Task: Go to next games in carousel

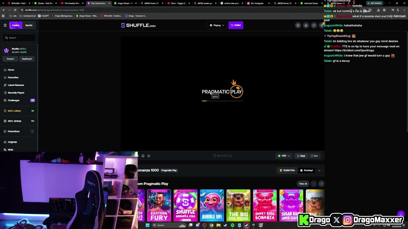Action: [x=321, y=184]
